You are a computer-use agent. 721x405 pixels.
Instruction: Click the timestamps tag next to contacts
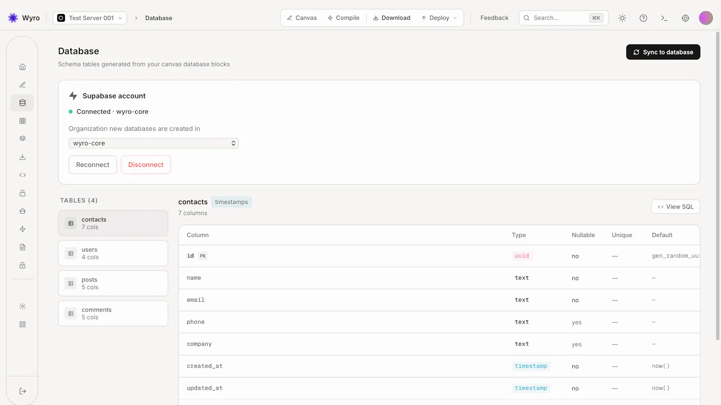coord(231,202)
